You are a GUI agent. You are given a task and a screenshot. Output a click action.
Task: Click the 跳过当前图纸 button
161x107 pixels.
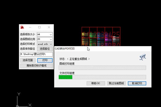[116, 83]
